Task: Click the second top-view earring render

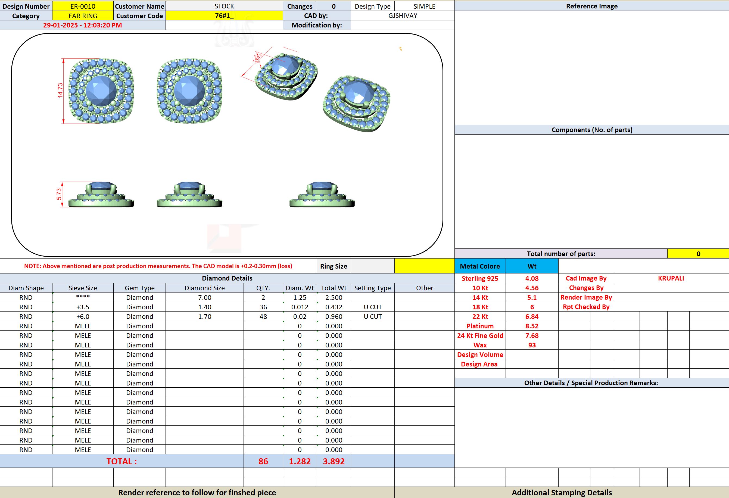Action: pyautogui.click(x=189, y=91)
